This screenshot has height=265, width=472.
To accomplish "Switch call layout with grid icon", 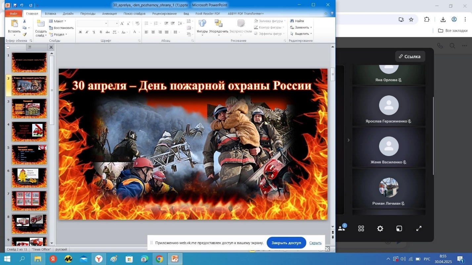I will (361, 229).
